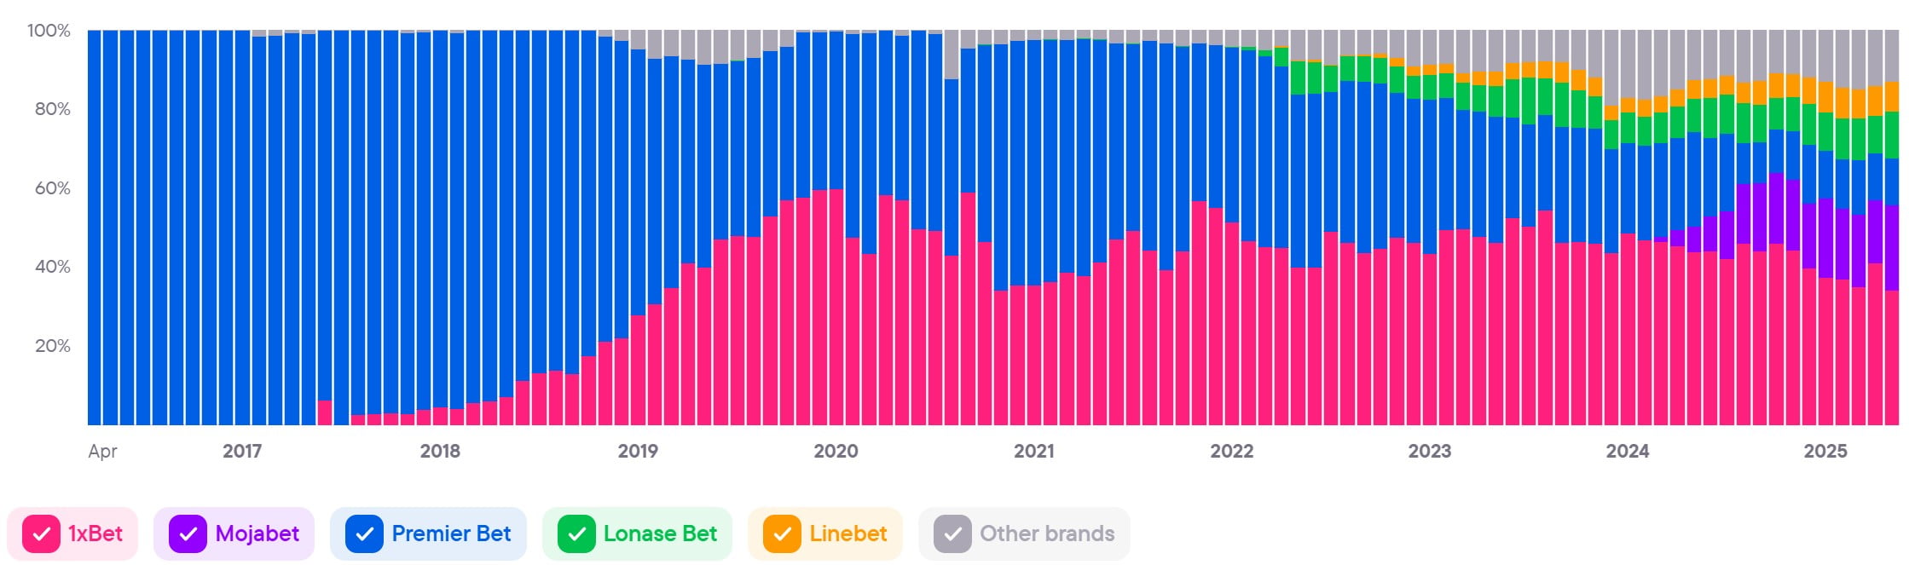Click the Mojabet legend label text
1909x565 pixels.
point(257,534)
